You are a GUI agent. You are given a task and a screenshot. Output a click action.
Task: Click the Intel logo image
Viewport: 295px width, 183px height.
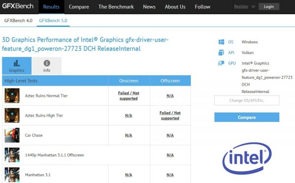[x=247, y=158]
